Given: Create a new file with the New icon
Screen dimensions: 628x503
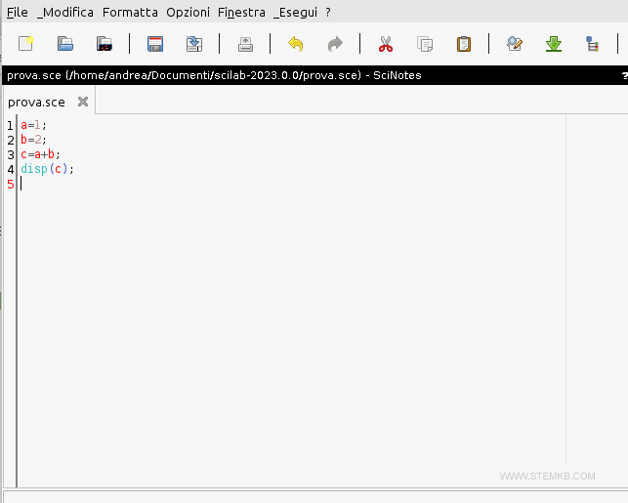Looking at the screenshot, I should pos(26,44).
